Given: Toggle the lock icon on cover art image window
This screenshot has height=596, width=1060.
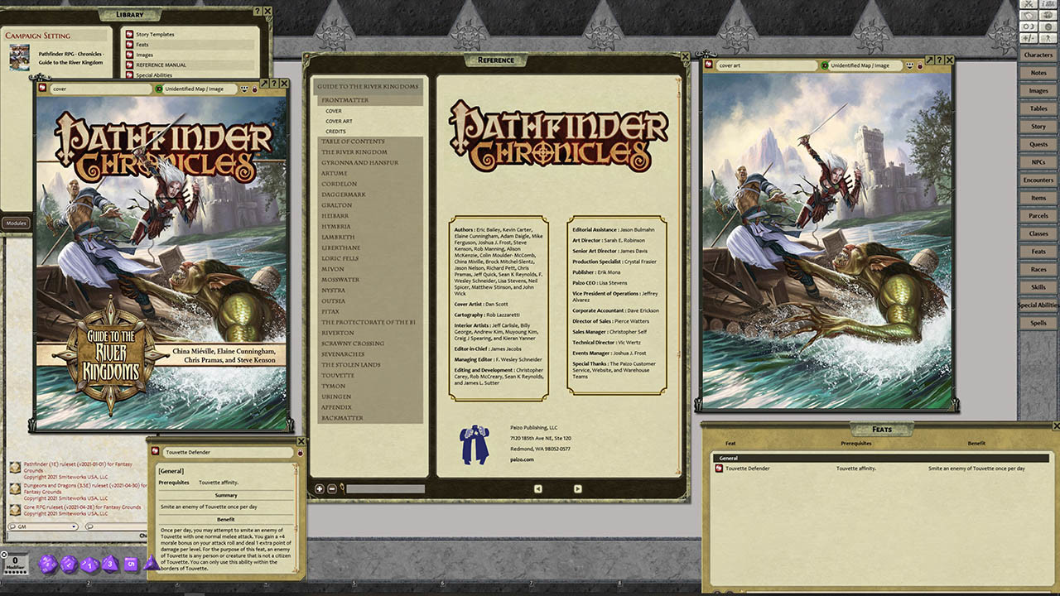Looking at the screenshot, I should (920, 65).
